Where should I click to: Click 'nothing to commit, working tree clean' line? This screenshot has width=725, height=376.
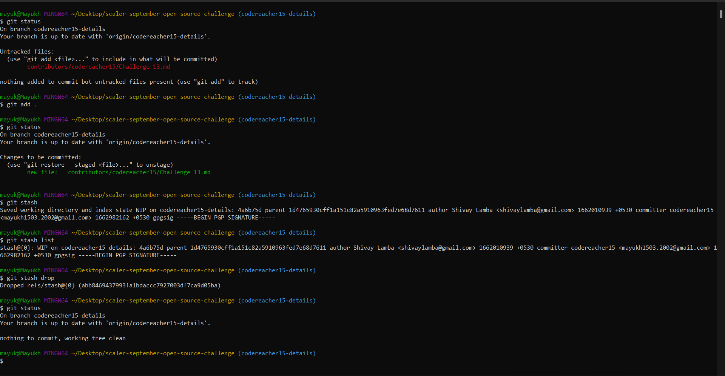click(x=63, y=338)
